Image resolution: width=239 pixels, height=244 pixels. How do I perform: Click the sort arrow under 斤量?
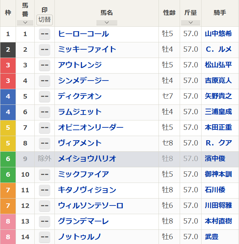point(190,23)
